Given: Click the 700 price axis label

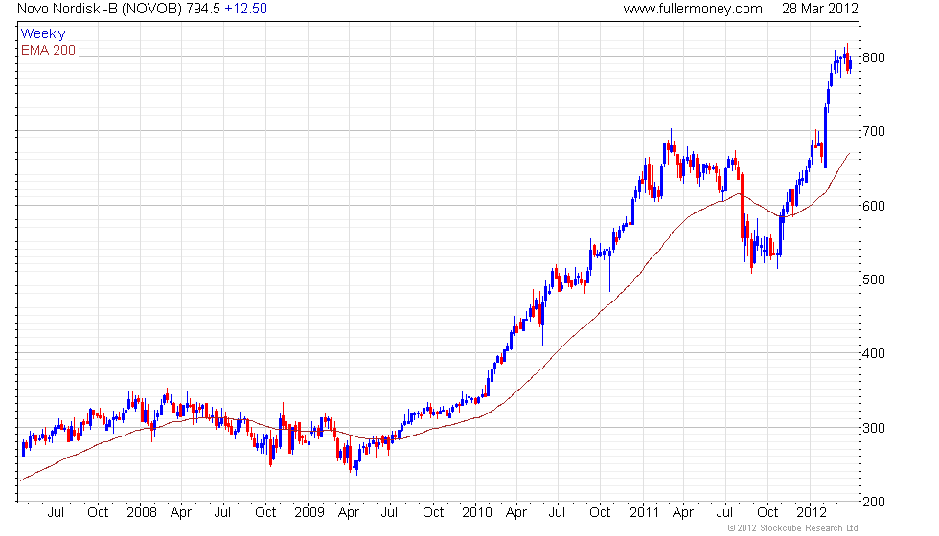Looking at the screenshot, I should (873, 132).
